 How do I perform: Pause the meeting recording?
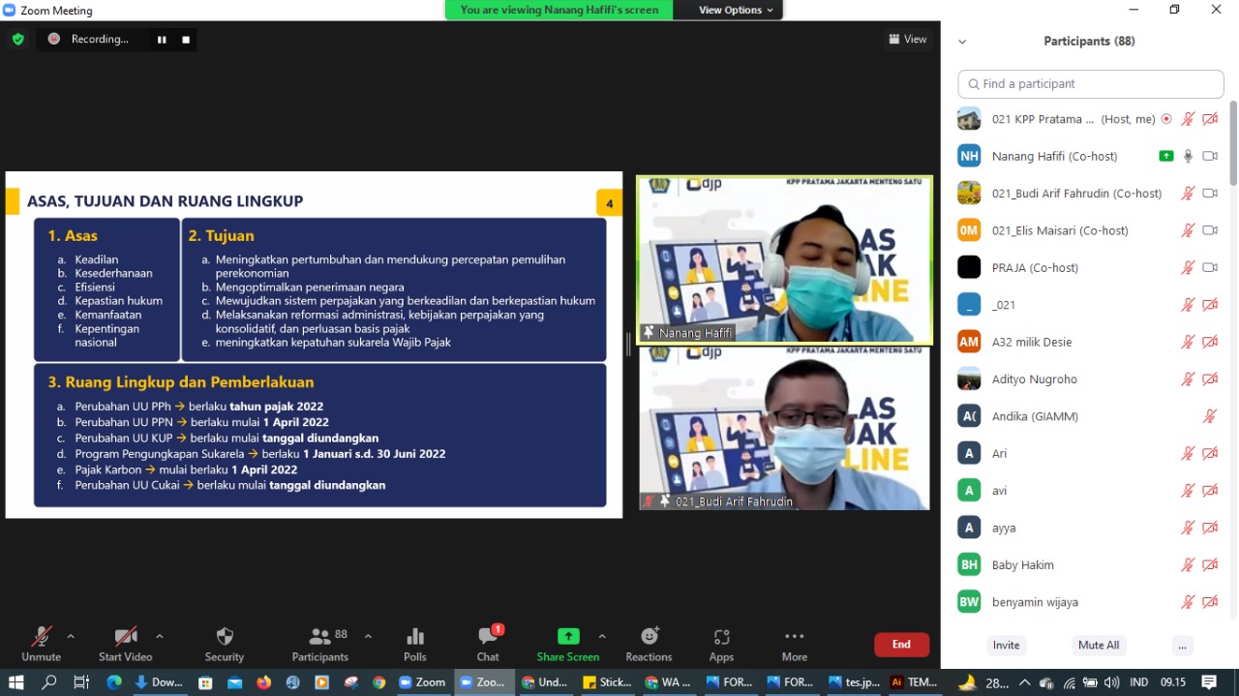pyautogui.click(x=162, y=40)
